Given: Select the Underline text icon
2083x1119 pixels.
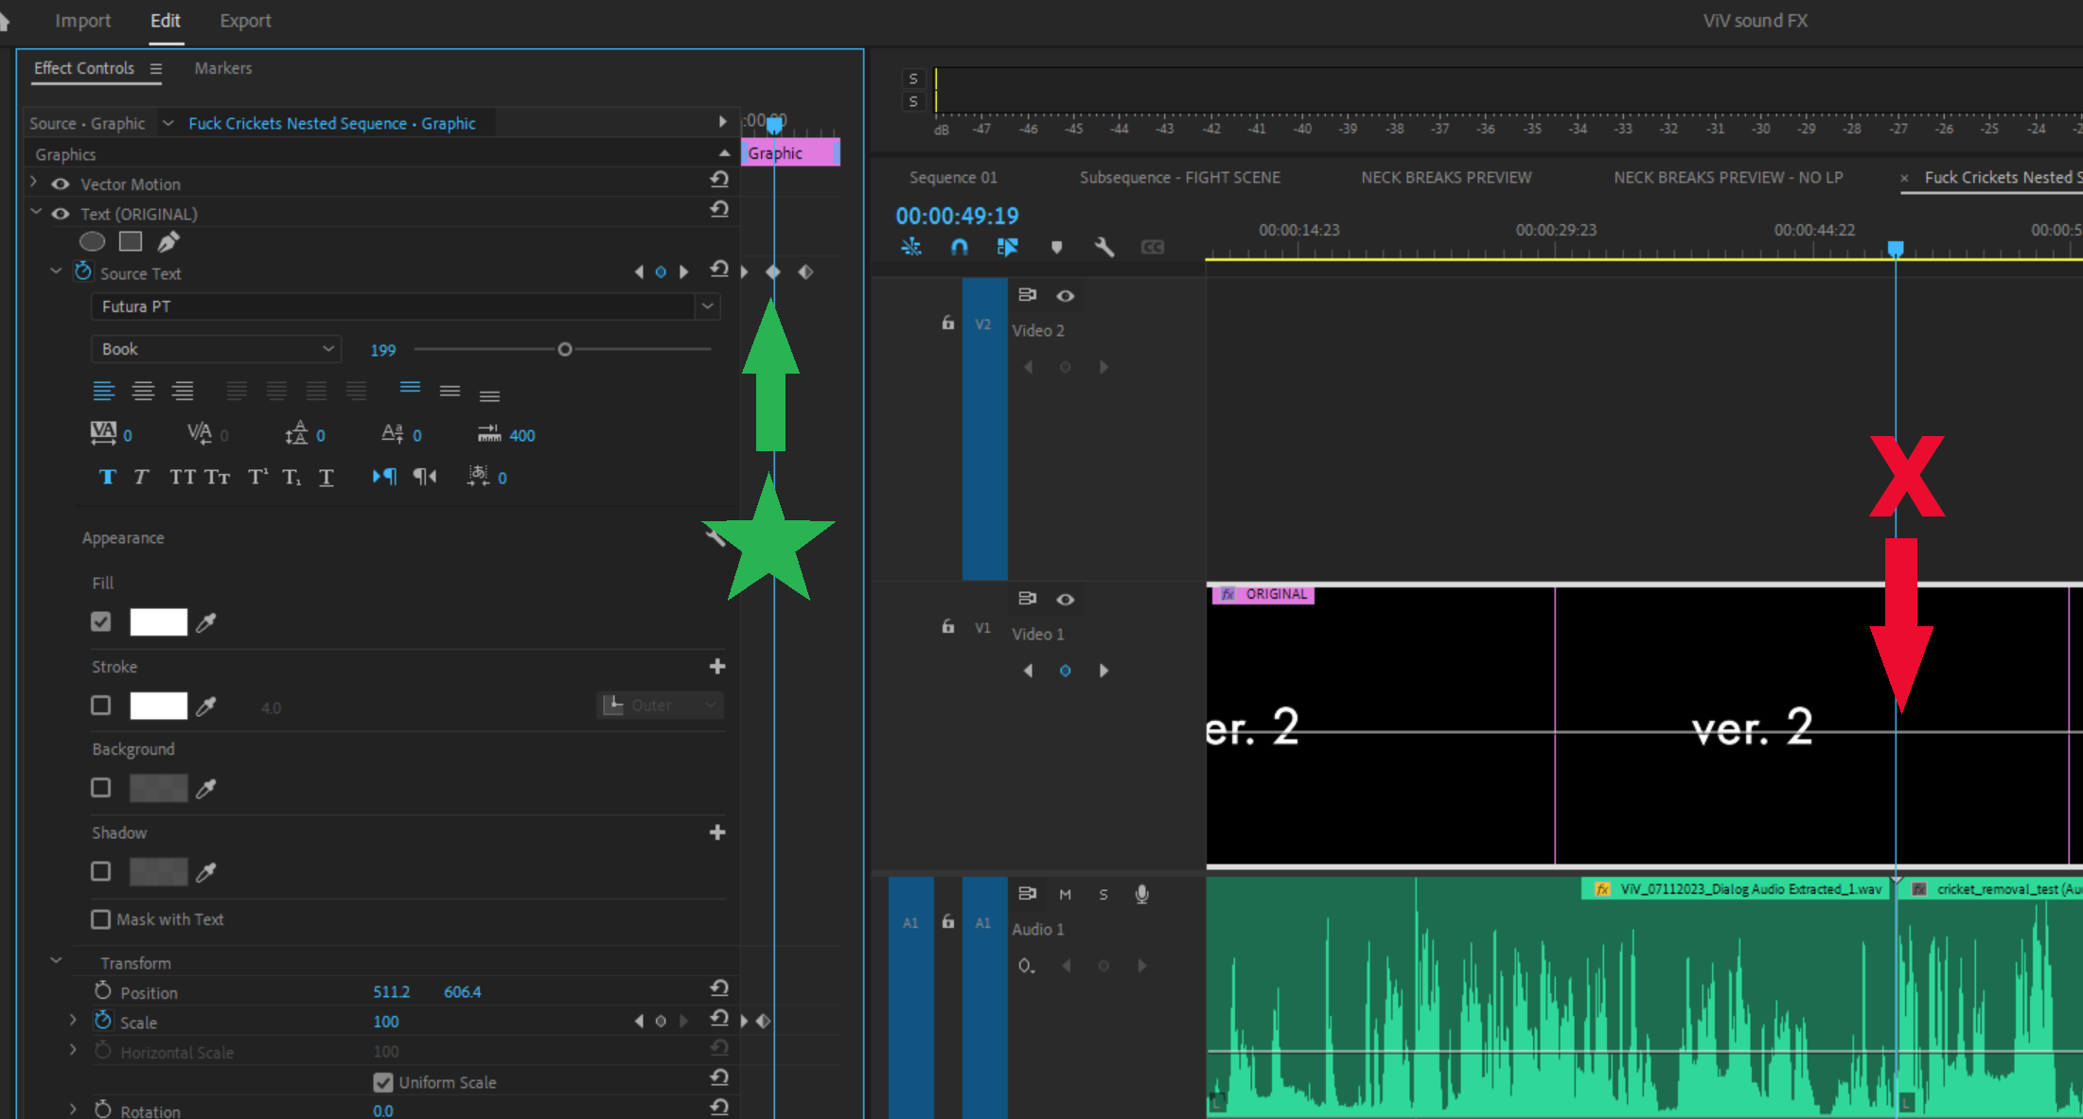Looking at the screenshot, I should 326,477.
